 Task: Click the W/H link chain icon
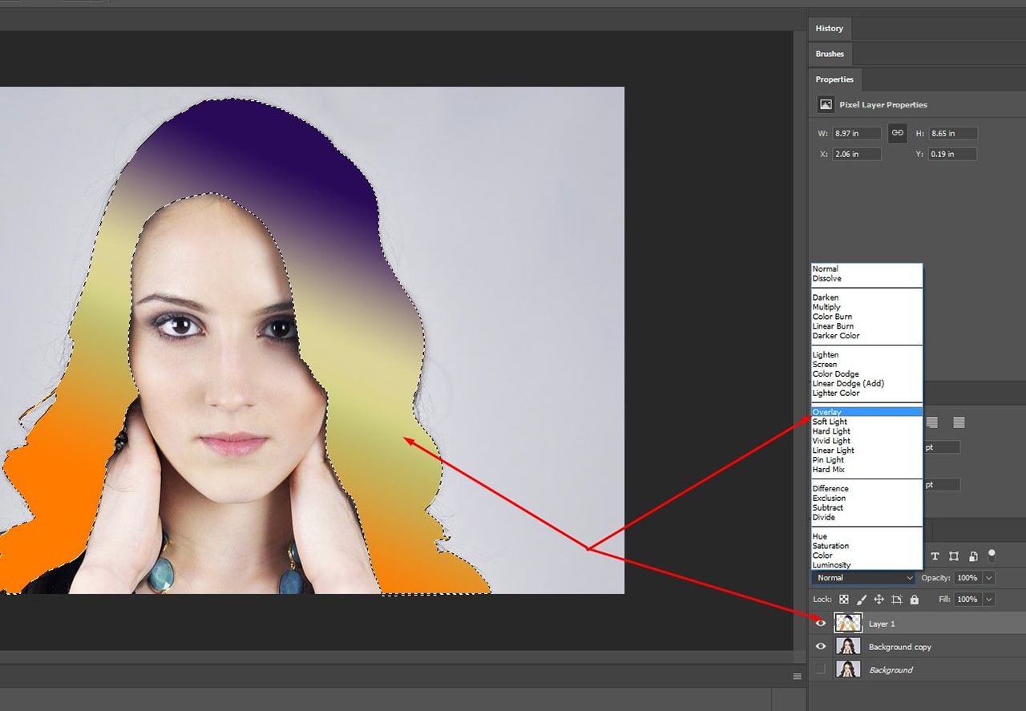coord(897,133)
